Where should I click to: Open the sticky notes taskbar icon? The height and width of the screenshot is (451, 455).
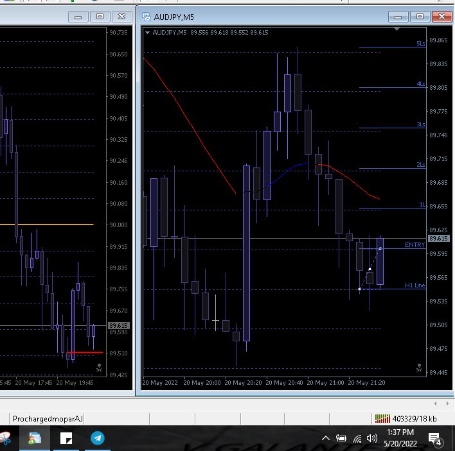[x=66, y=439]
